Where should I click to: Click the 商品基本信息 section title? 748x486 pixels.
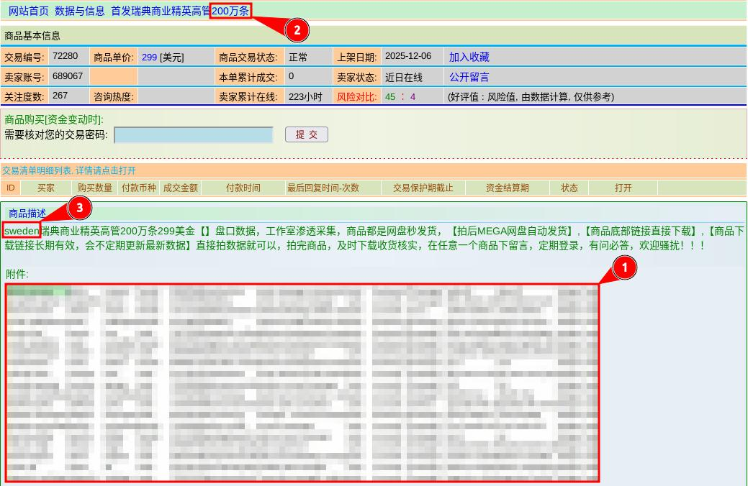coord(32,36)
